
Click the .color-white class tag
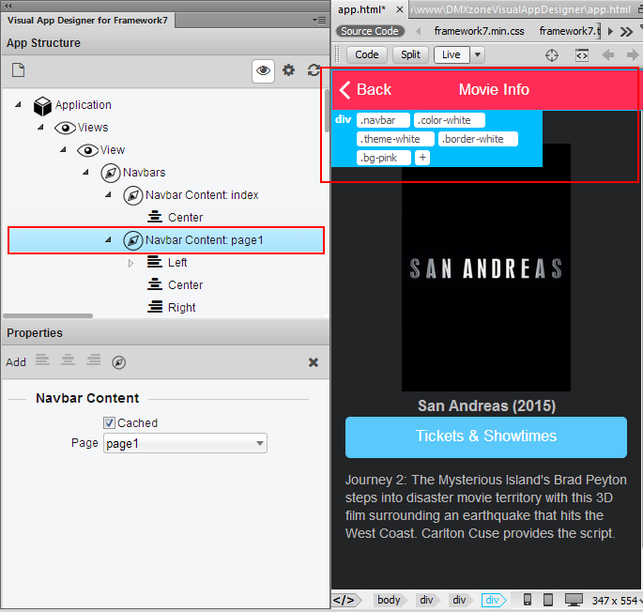click(x=450, y=120)
